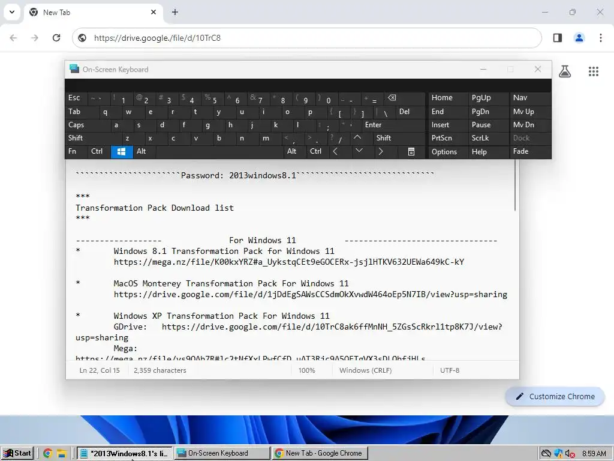Screen dimensions: 614x461
Task: Click the Tab key on keyboard
Action: [82, 112]
